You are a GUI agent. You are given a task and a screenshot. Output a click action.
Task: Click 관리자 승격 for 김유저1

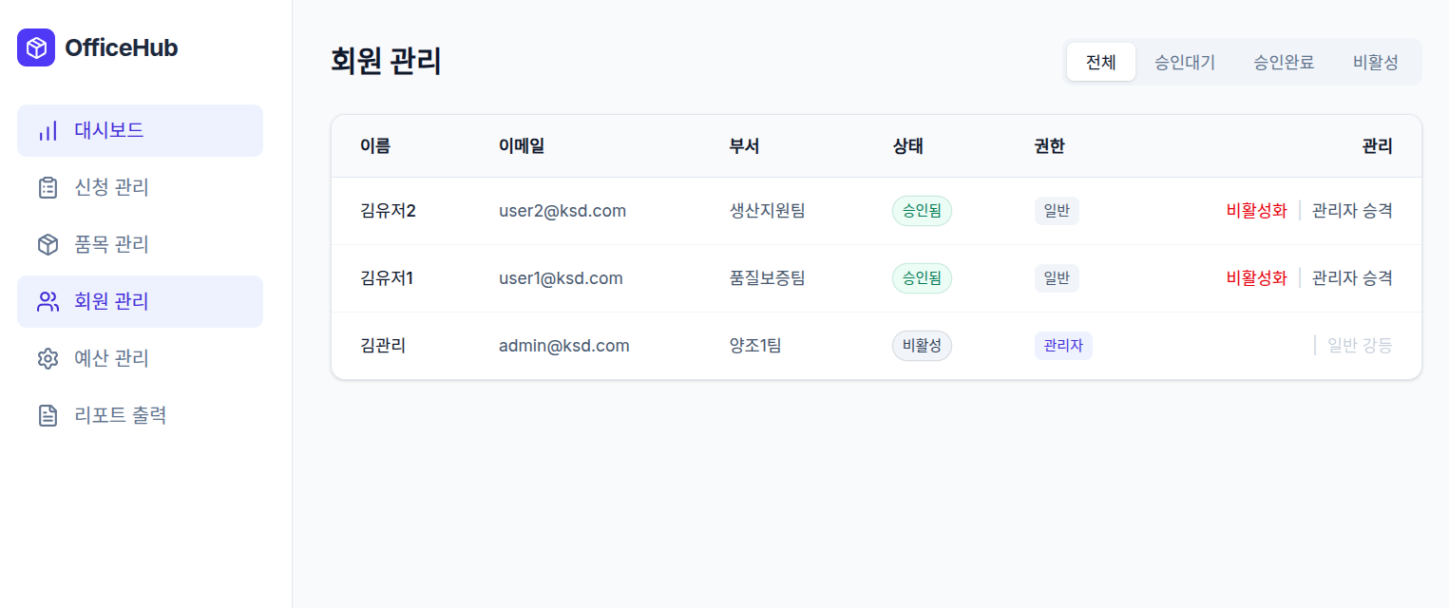click(x=1352, y=278)
